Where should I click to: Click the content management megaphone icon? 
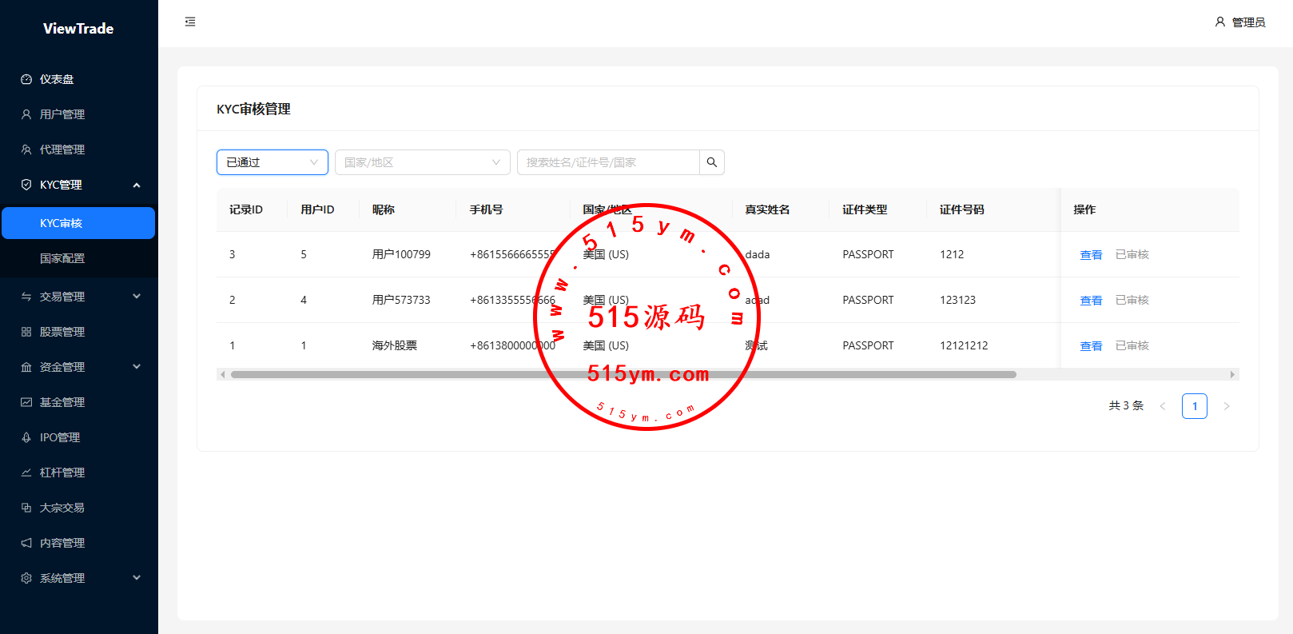(x=26, y=543)
